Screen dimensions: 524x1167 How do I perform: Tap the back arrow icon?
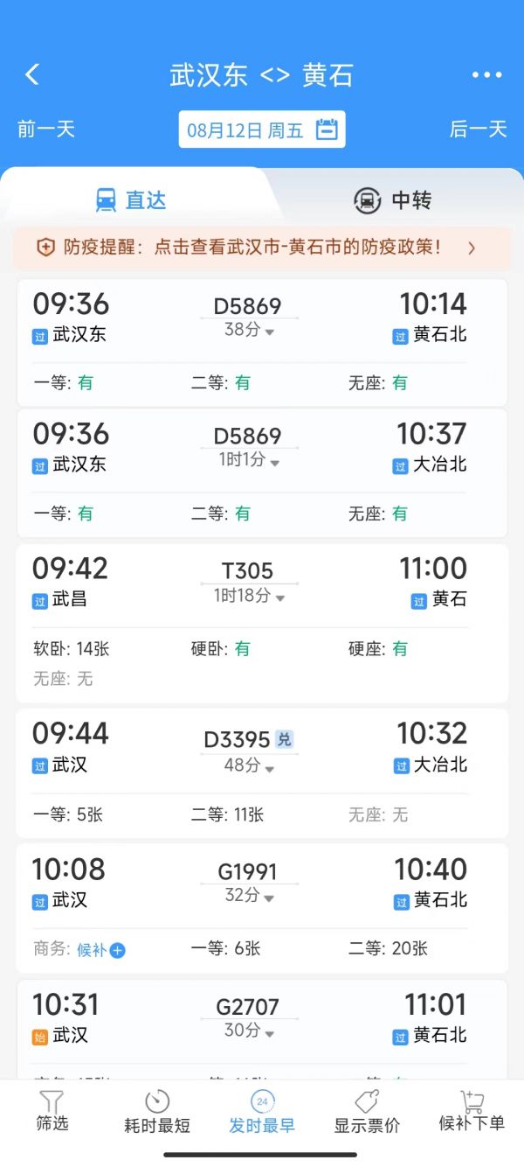(x=32, y=74)
